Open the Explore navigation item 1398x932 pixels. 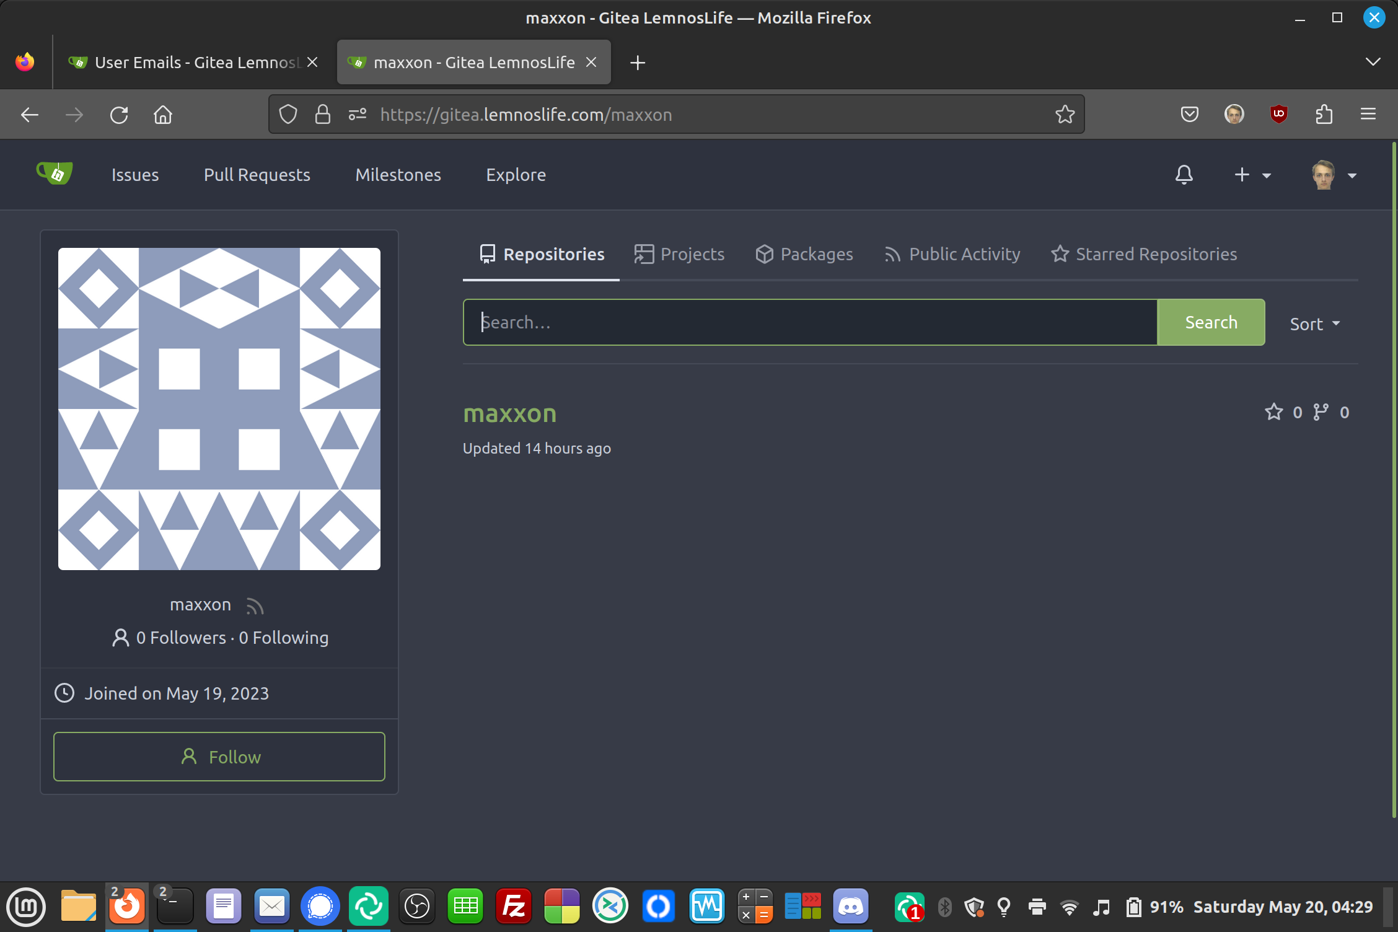click(516, 175)
